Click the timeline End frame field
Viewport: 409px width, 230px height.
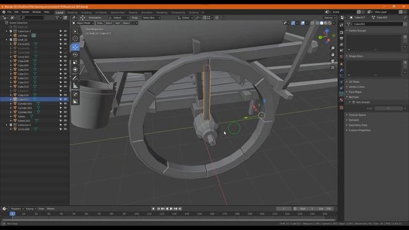click(325, 209)
